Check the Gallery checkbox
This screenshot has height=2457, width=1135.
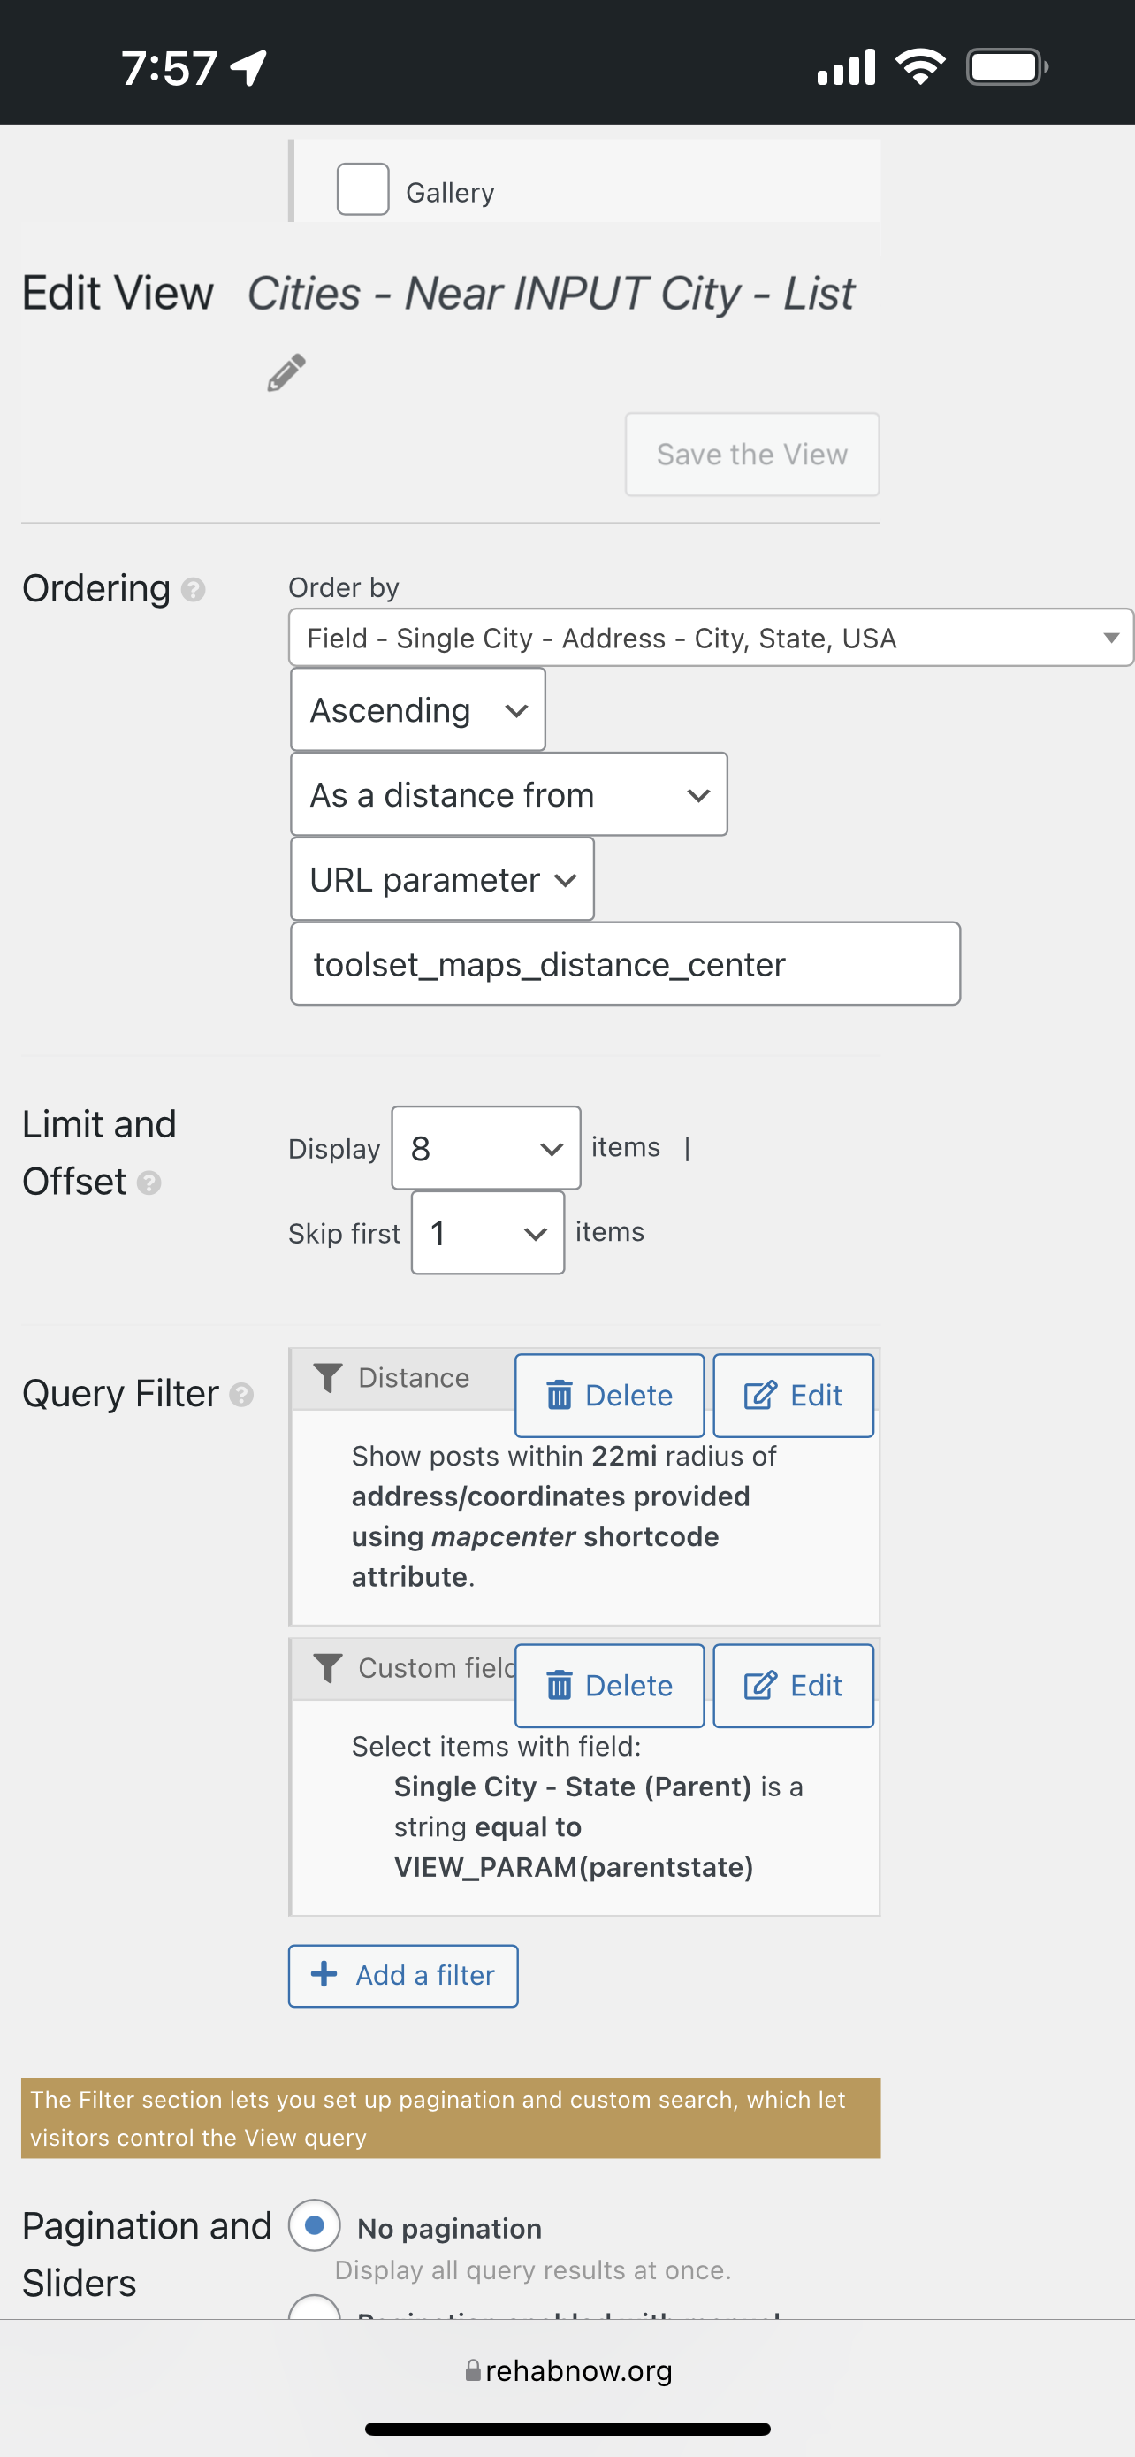(363, 189)
